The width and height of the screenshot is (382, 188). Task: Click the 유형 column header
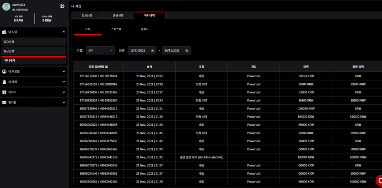201,66
